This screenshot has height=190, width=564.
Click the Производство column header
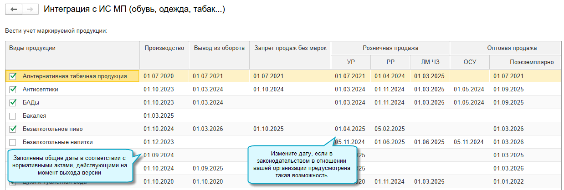[164, 55]
